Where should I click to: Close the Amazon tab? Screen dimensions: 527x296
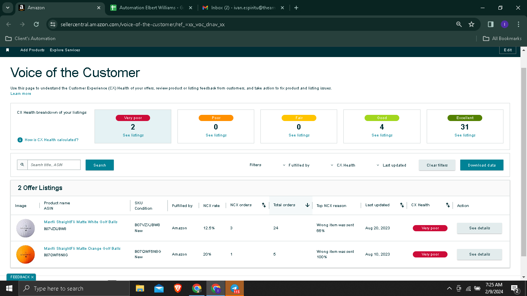(x=99, y=8)
